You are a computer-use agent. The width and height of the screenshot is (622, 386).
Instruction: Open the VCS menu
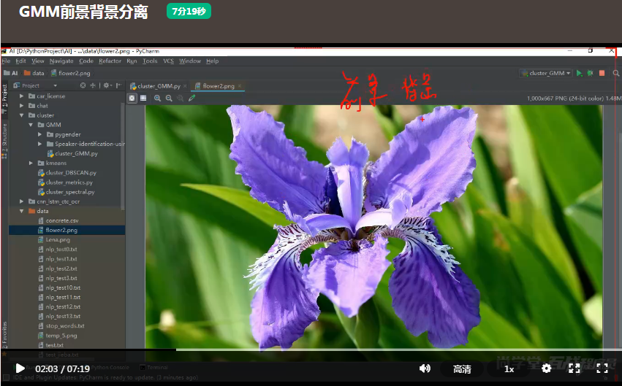click(x=169, y=61)
